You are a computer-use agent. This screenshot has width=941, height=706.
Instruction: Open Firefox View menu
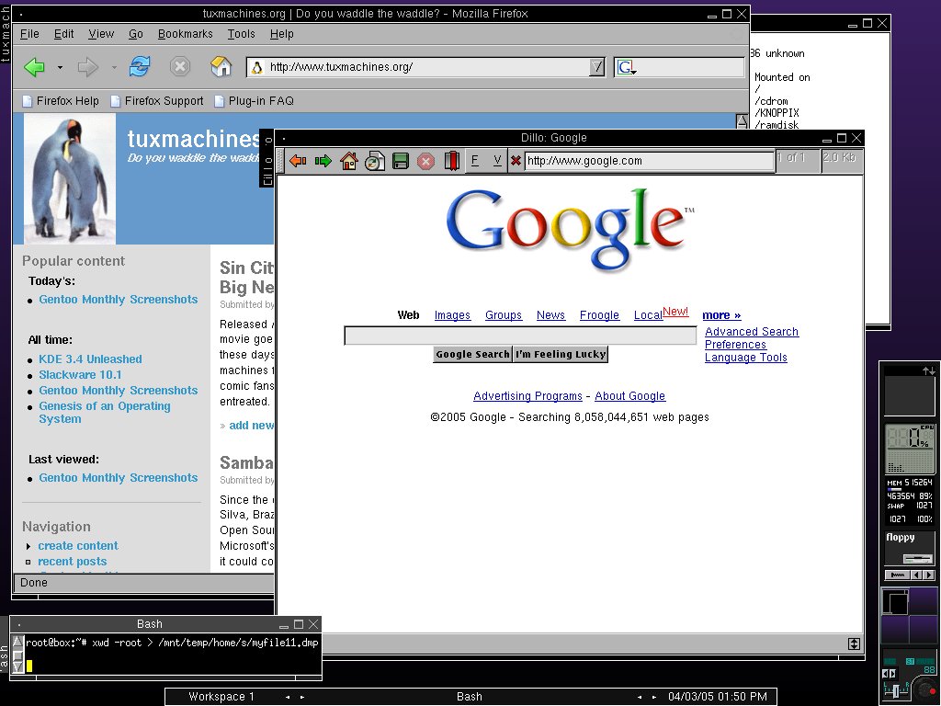pos(101,34)
